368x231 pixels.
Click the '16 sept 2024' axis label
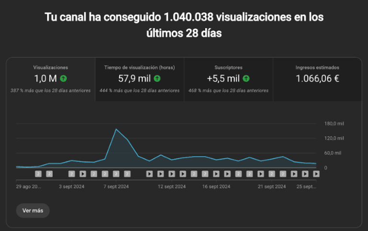216,186
